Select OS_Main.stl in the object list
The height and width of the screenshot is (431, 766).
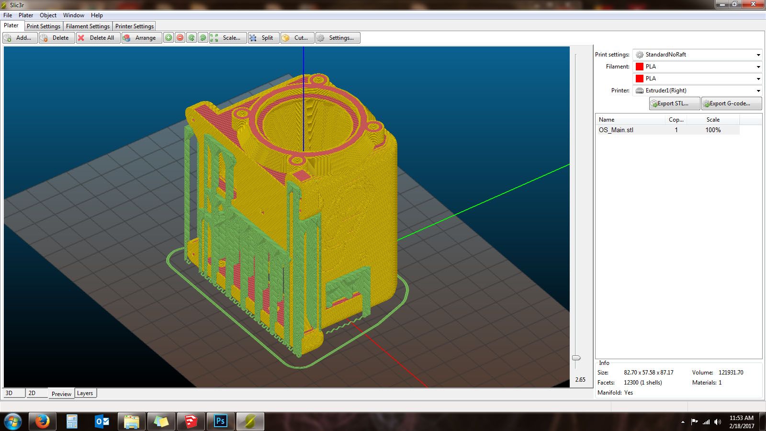coord(617,129)
